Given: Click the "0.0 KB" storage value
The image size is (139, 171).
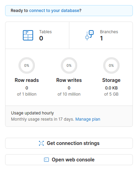Looking at the screenshot, I should click(x=111, y=88).
